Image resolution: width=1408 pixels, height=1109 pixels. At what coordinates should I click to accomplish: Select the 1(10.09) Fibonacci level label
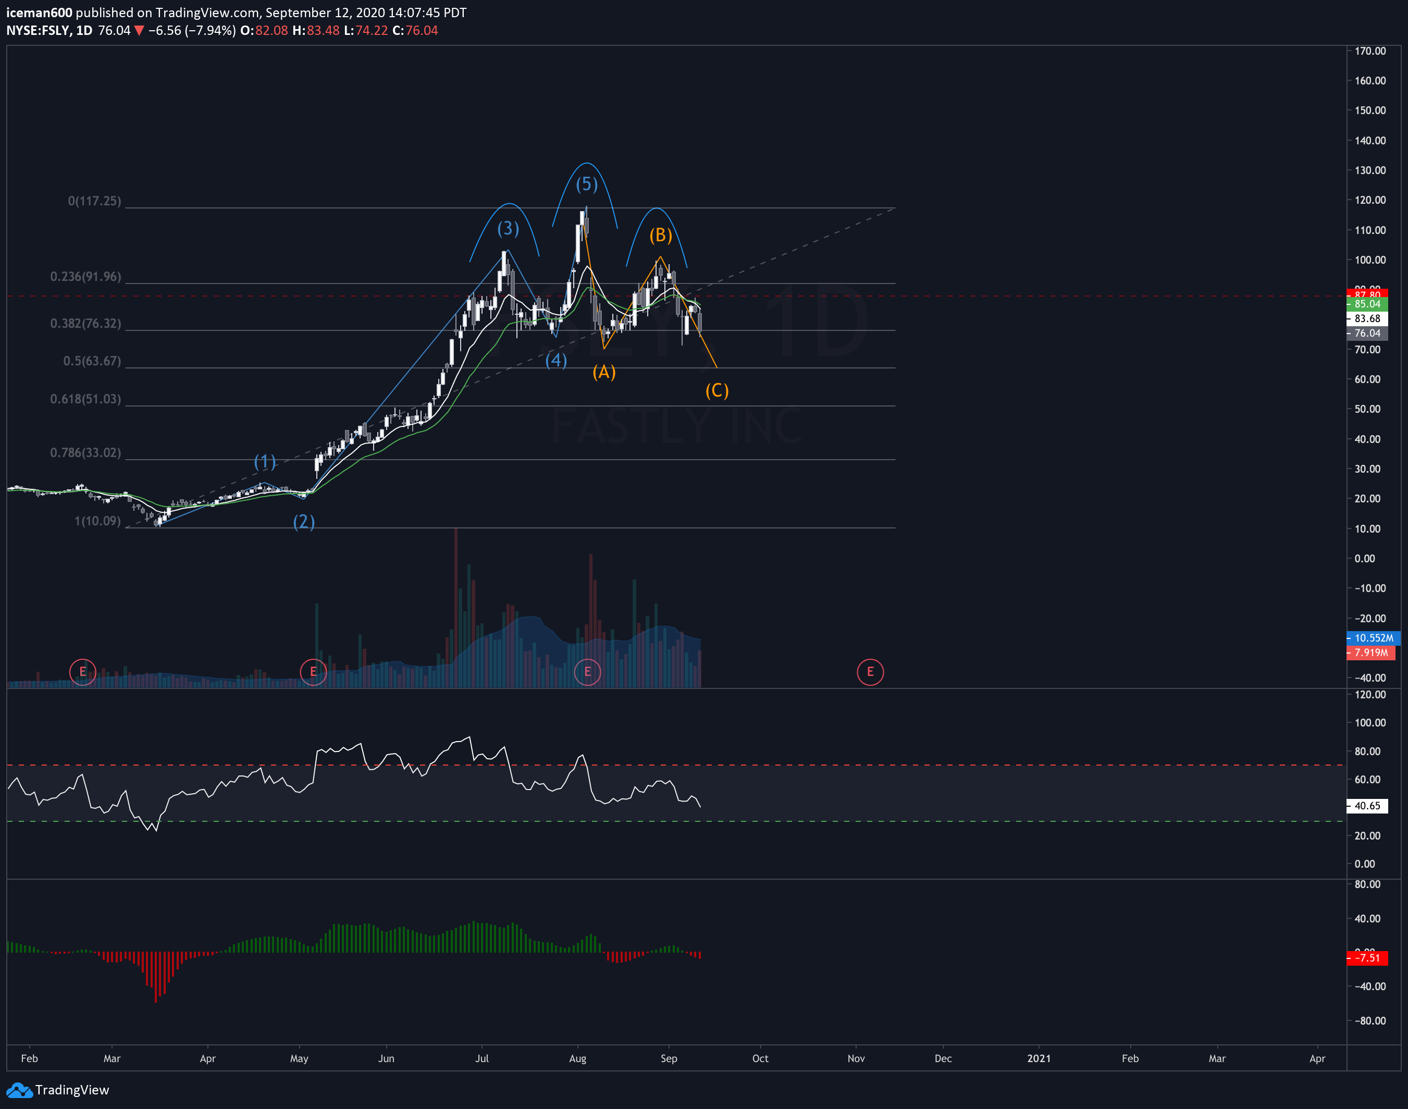98,521
